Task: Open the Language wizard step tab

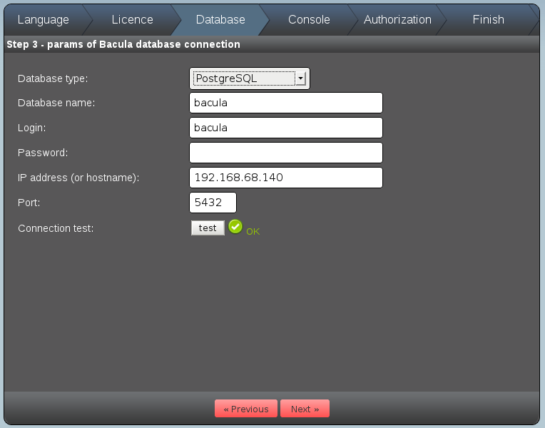Action: [x=43, y=19]
